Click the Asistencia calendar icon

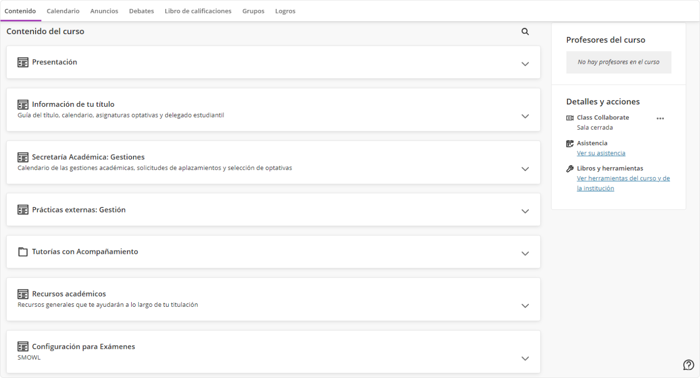point(570,143)
